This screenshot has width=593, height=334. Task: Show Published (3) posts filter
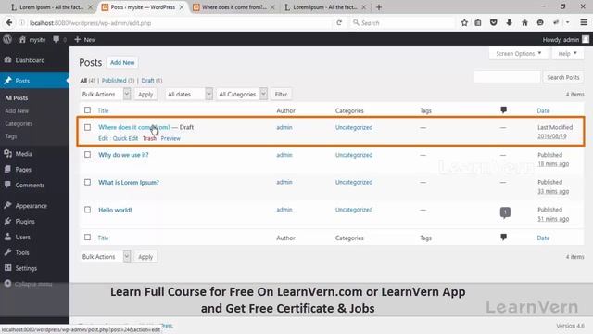[x=118, y=81]
